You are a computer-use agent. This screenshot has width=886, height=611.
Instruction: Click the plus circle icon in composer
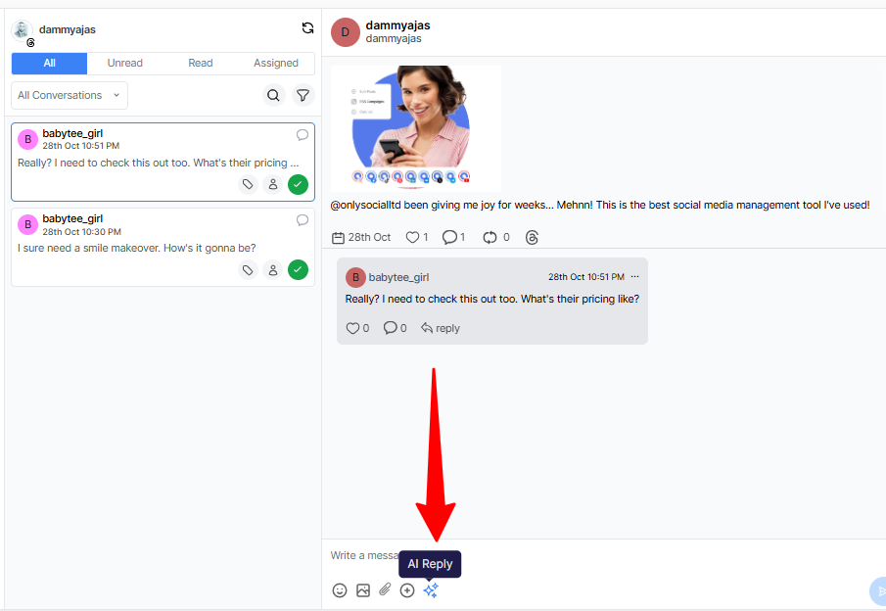pos(407,590)
